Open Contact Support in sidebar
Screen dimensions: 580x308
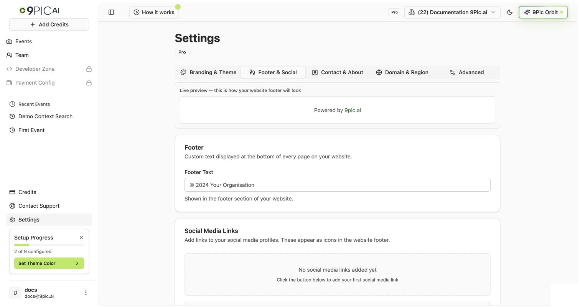click(x=49, y=206)
